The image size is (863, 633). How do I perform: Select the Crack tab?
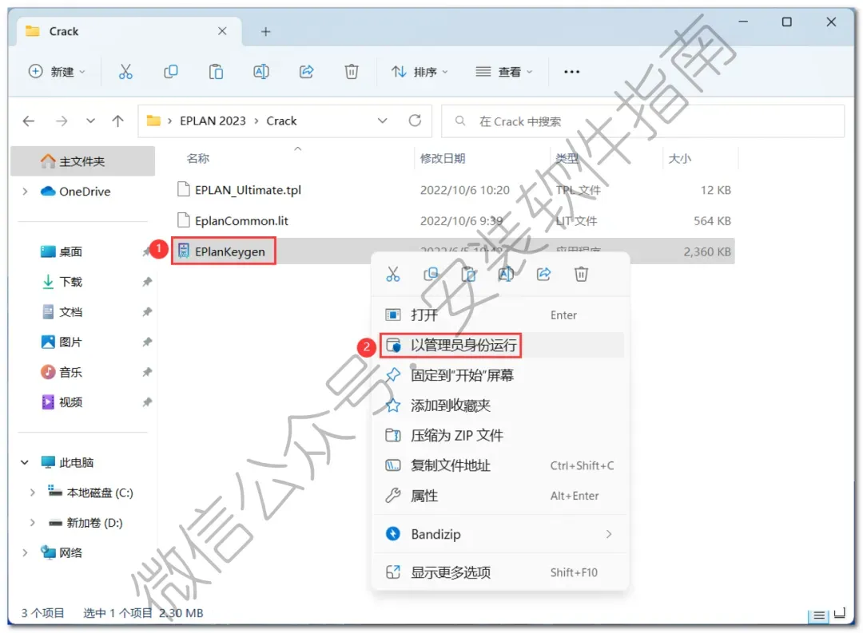point(128,31)
